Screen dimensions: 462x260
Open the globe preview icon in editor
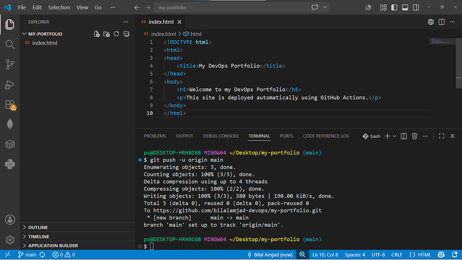pyautogui.click(x=431, y=22)
